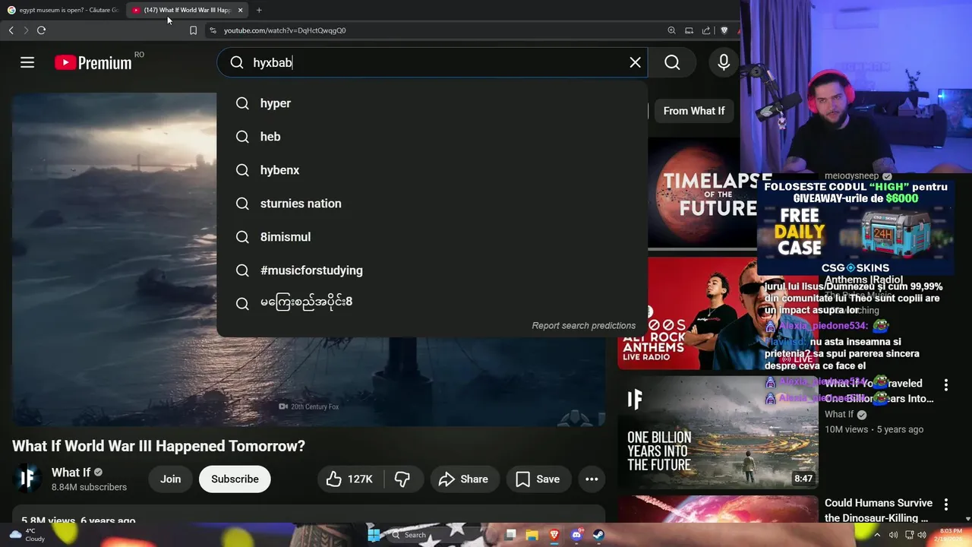Open options for 'Could Humans Survive' video
972x547 pixels.
[x=945, y=504]
